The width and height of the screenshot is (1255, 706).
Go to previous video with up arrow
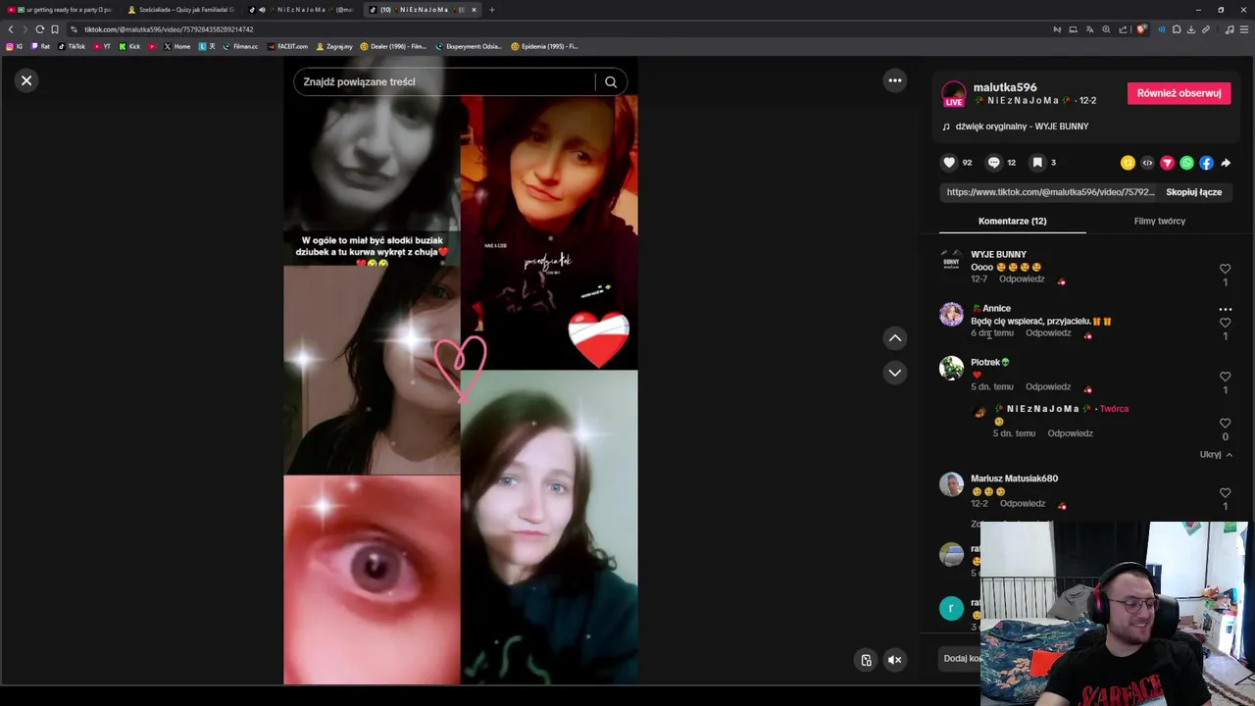[x=894, y=337]
